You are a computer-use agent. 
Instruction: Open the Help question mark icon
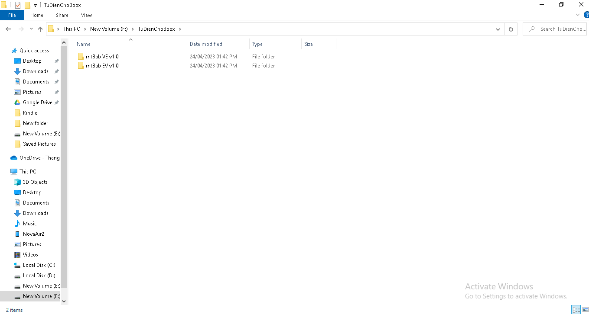pyautogui.click(x=586, y=15)
